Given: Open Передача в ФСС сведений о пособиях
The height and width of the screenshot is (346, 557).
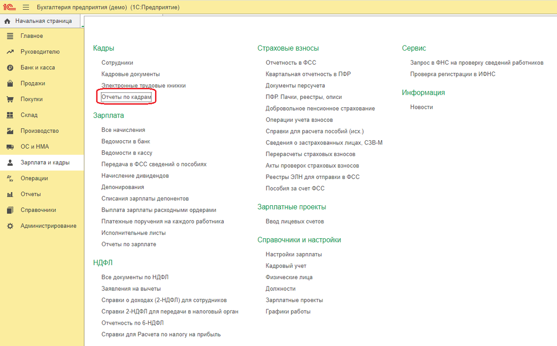Looking at the screenshot, I should click(154, 164).
